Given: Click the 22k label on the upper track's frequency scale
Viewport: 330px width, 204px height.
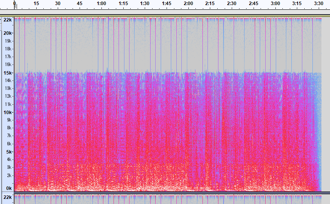Looking at the screenshot, I should (x=7, y=20).
